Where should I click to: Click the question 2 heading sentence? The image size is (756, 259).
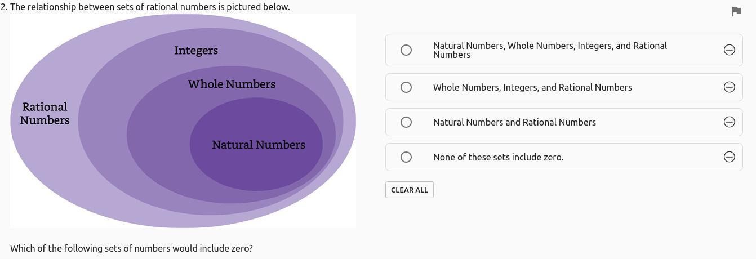pos(145,7)
